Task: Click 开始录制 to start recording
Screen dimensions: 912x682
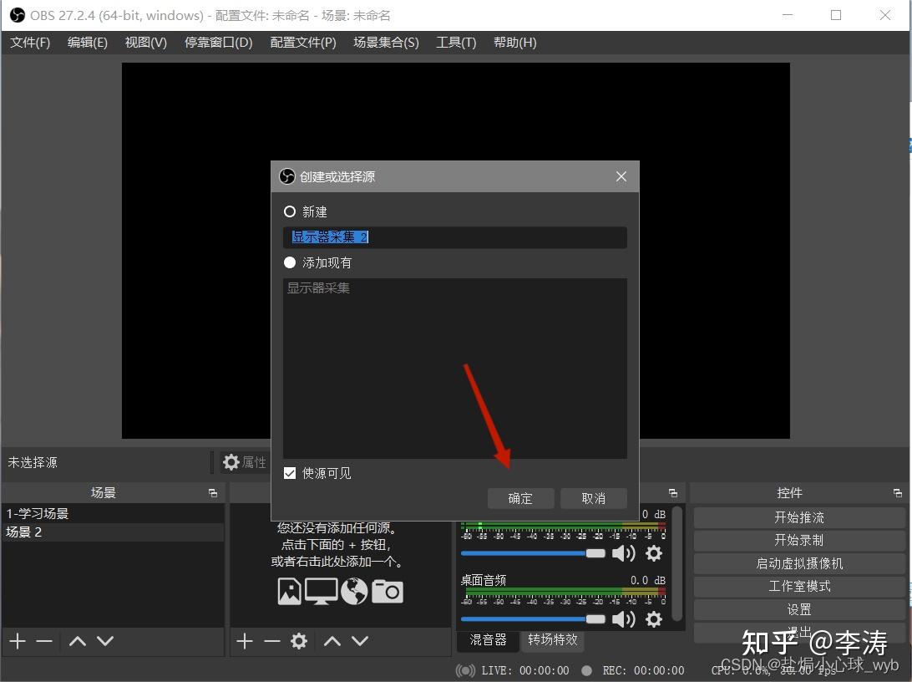Action: coord(799,540)
